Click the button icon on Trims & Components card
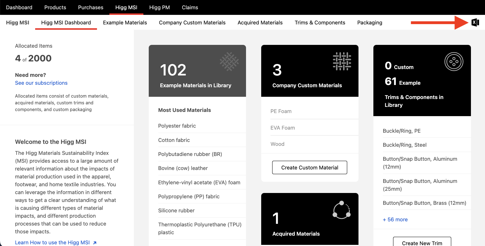Viewport: 485px width, 246px height. [454, 62]
